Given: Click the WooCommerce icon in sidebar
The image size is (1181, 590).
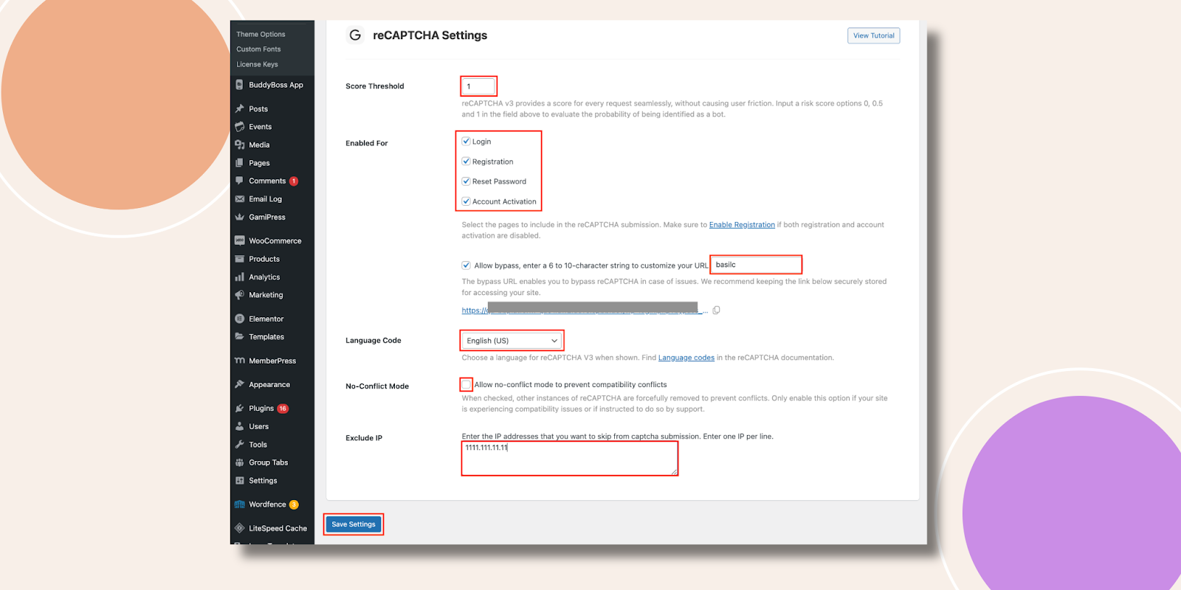Looking at the screenshot, I should click(x=240, y=240).
